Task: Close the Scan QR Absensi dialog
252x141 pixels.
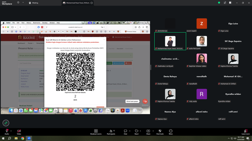Action: pyautogui.click(x=104, y=39)
